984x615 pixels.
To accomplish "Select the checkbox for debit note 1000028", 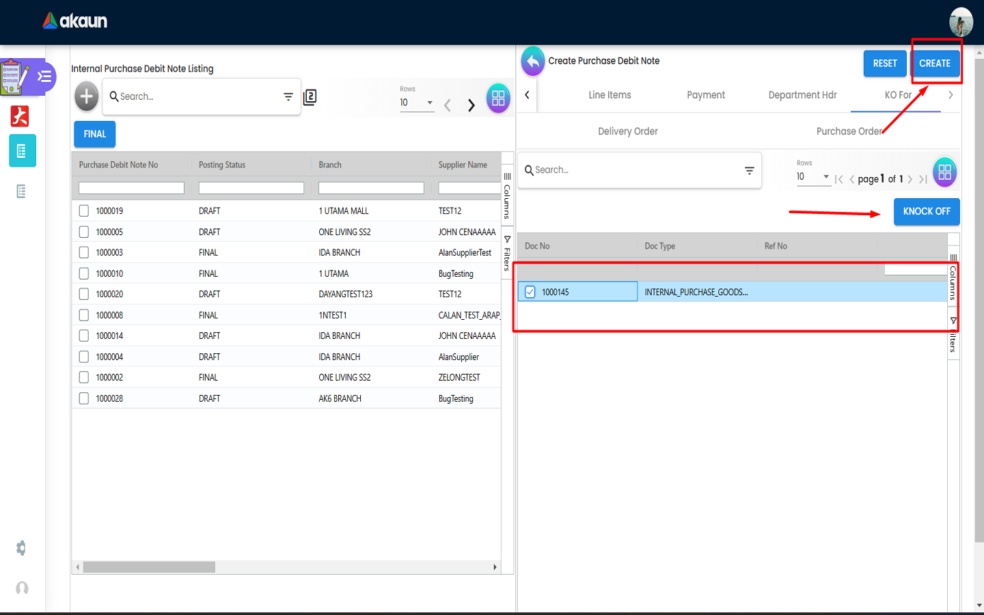I will [84, 398].
